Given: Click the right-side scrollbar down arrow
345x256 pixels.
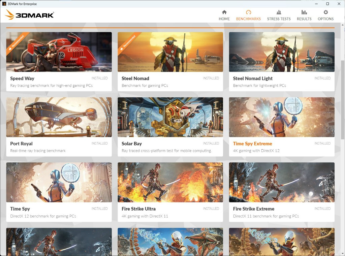Looking at the screenshot, I should click(343, 253).
